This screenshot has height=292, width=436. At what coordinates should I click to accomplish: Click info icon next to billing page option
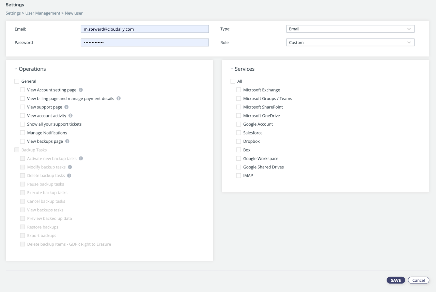pyautogui.click(x=119, y=98)
